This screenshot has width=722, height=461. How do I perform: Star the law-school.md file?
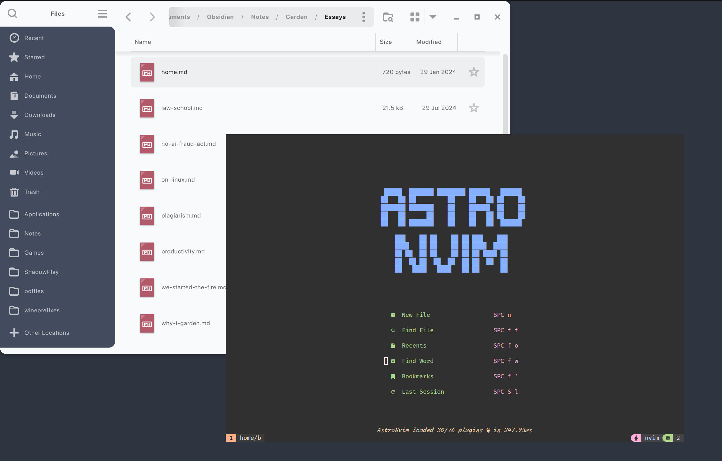pos(474,108)
